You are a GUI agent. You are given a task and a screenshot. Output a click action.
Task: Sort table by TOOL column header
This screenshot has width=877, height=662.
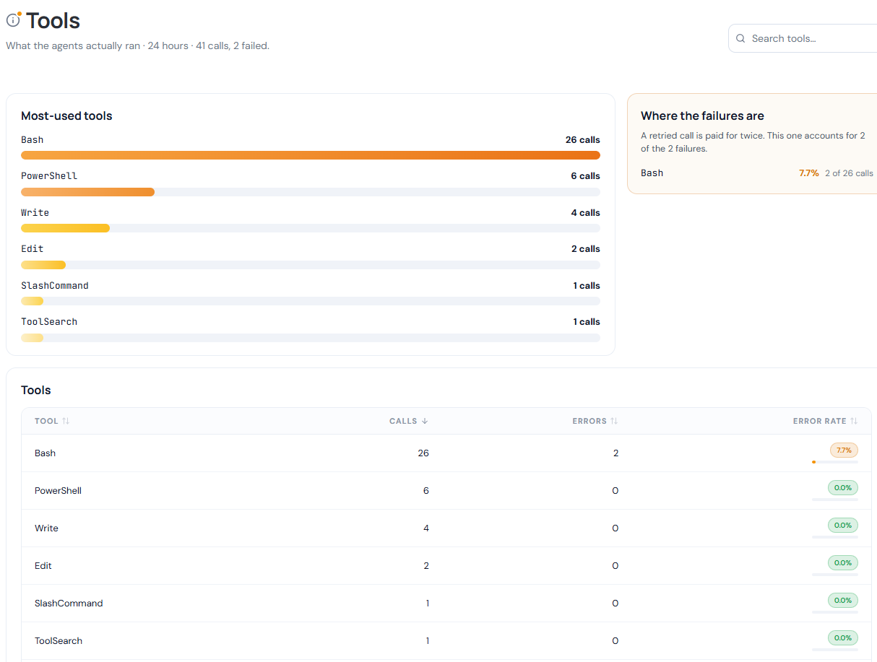coord(52,421)
